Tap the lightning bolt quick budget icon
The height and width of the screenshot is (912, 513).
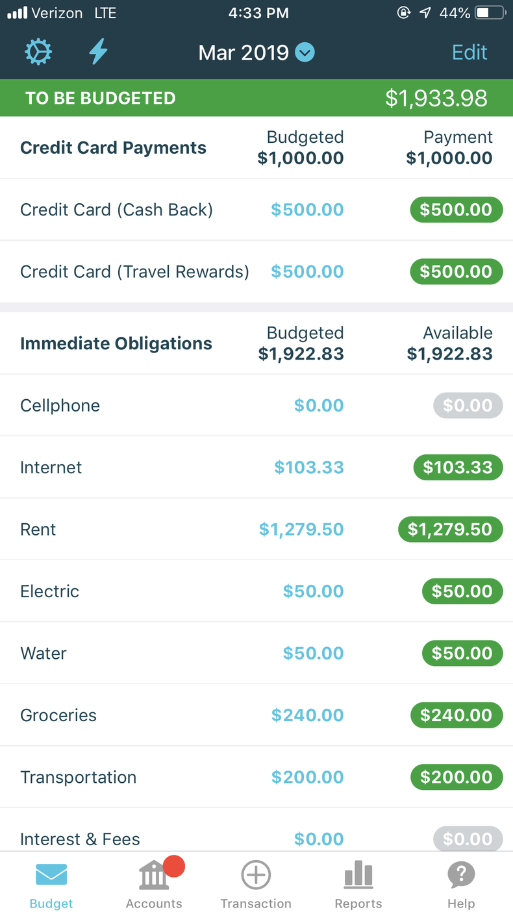[98, 52]
